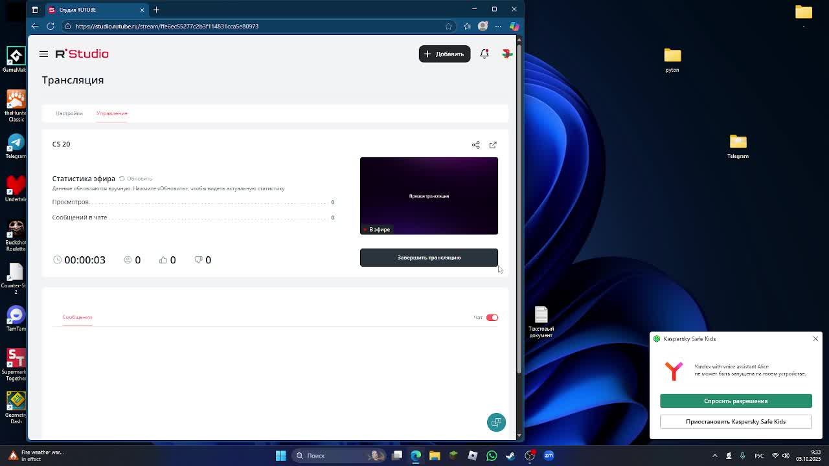Close the Kaspersky Safe Kids notification
The height and width of the screenshot is (466, 829).
click(815, 338)
